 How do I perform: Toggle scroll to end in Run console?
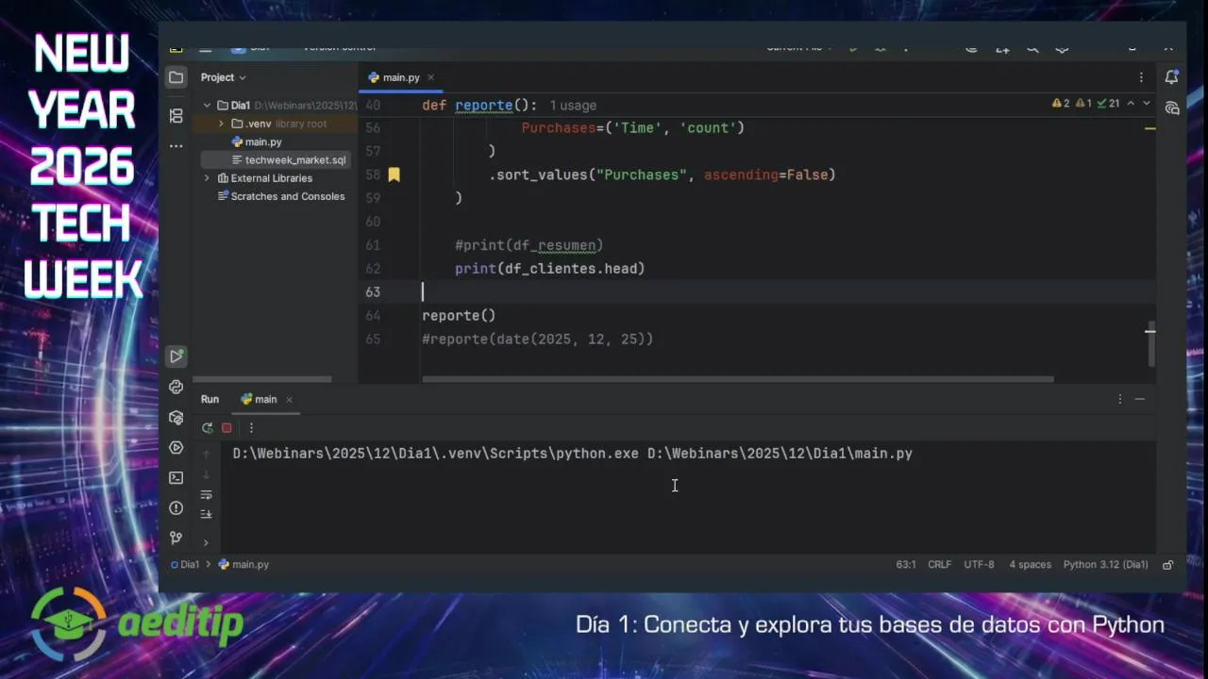tap(206, 514)
